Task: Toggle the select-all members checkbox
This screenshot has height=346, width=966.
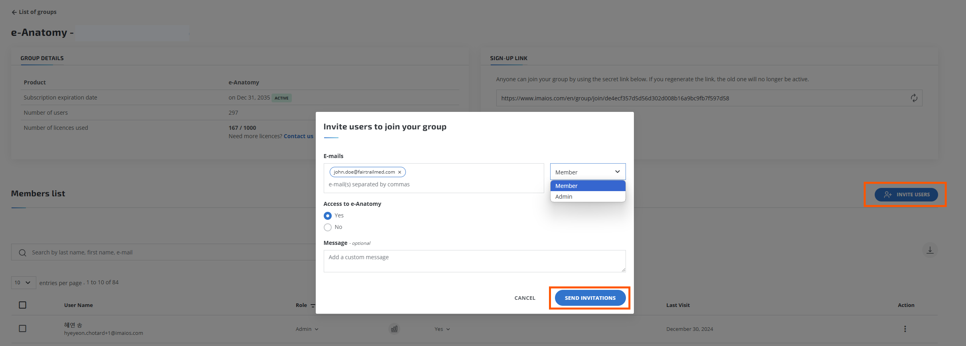Action: point(23,305)
